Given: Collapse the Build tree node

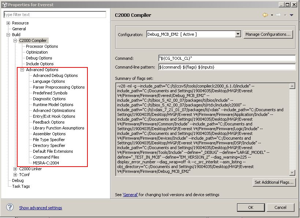Looking at the screenshot, I should 8,34.
